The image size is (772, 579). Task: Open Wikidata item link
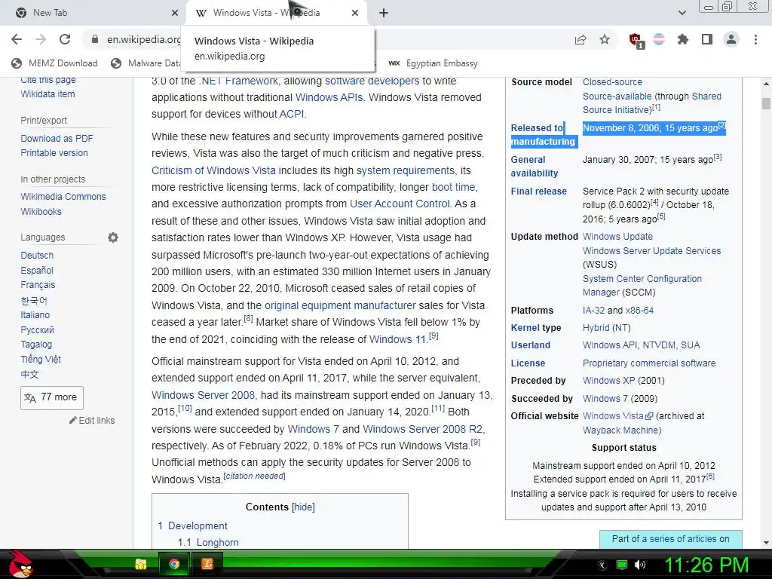[x=47, y=93]
